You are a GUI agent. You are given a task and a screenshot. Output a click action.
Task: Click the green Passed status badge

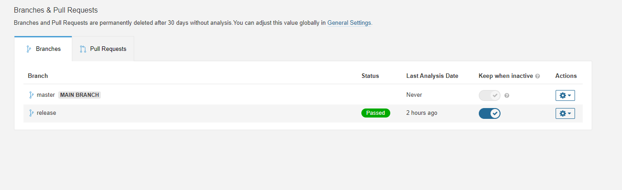[x=375, y=113]
